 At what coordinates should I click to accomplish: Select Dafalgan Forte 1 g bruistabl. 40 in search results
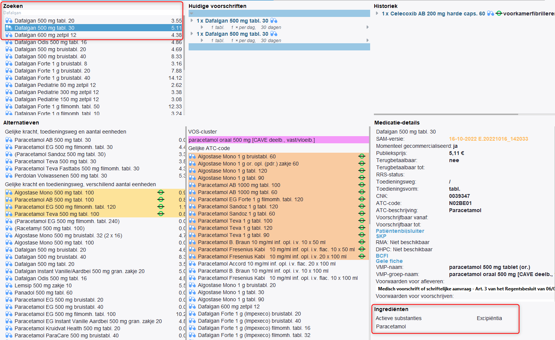click(x=93, y=78)
